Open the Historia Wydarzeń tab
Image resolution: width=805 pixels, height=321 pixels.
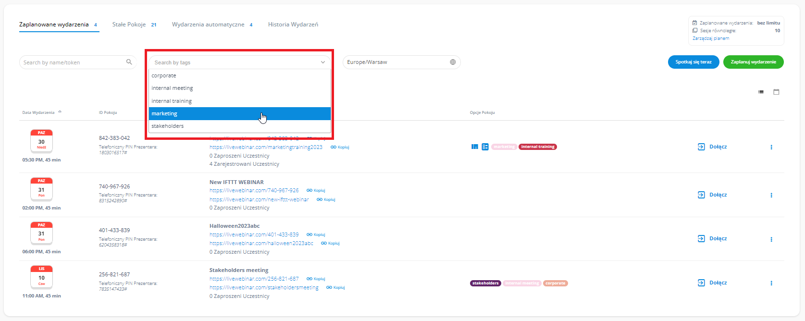[x=293, y=25]
